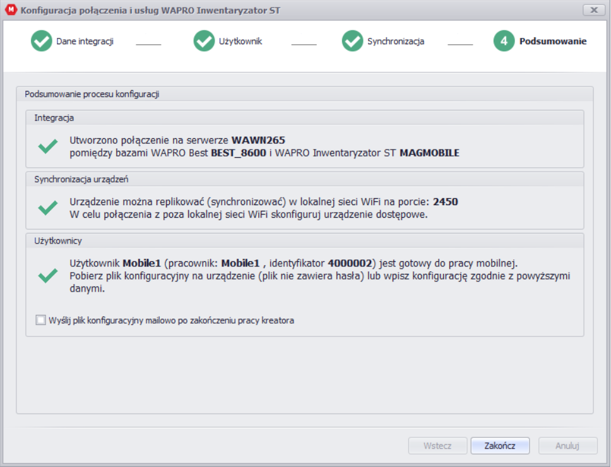Screen dimensions: 611x467
Task: Select the Dane integracji step label
Action: pos(85,41)
